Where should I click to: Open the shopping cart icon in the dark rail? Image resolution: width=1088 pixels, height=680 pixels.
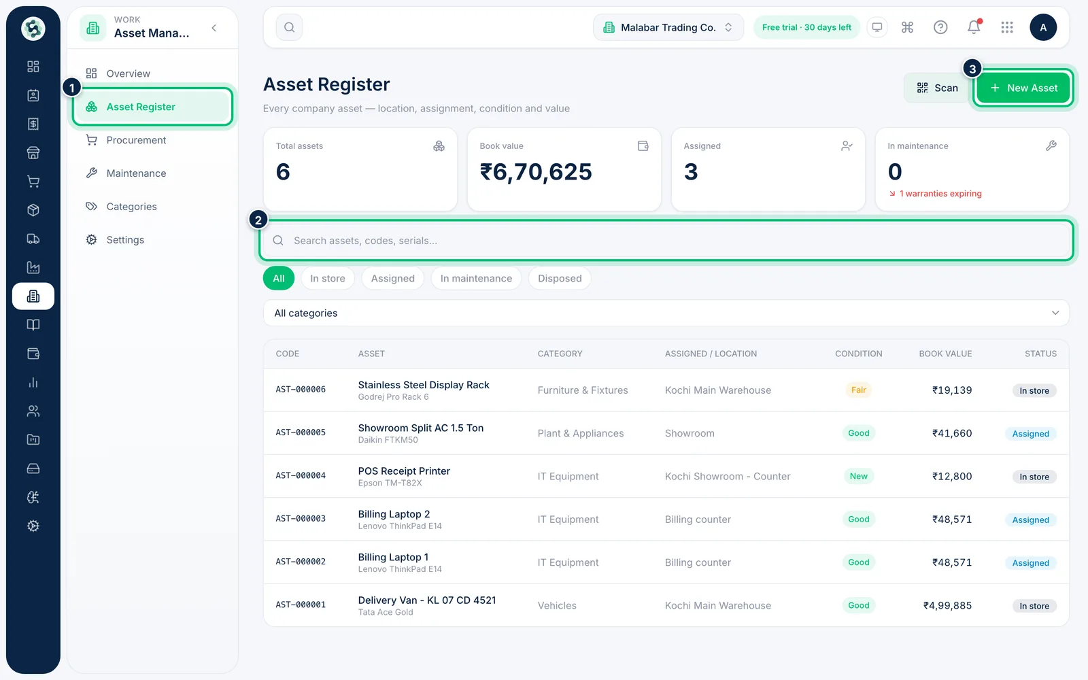33,182
